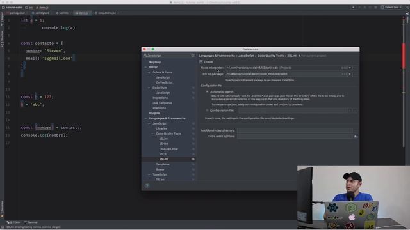Select JavaScript under Code Style
Viewport: 410px width, 230px height.
[x=163, y=93]
